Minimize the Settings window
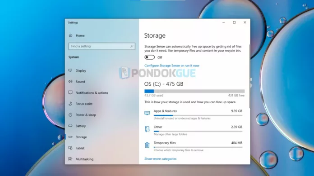Screen dimensions: 314x176 (224, 22)
